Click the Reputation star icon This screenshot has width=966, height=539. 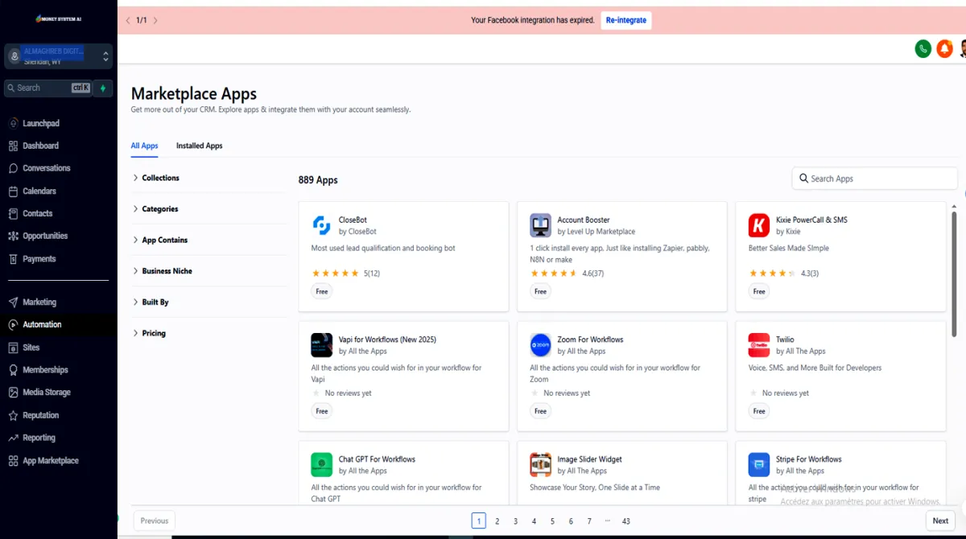pos(13,415)
